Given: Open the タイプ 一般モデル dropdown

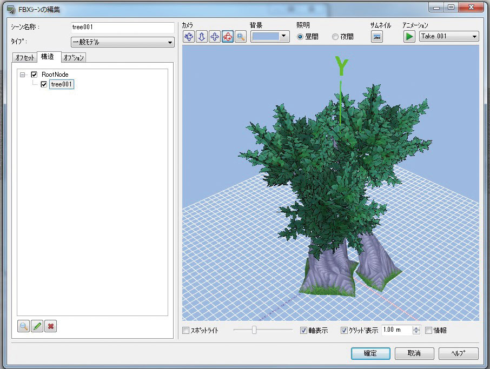Looking at the screenshot, I should click(x=122, y=42).
